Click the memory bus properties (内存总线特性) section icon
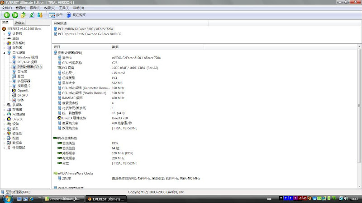Image resolution: width=362 pixels, height=203 pixels. click(x=55, y=138)
